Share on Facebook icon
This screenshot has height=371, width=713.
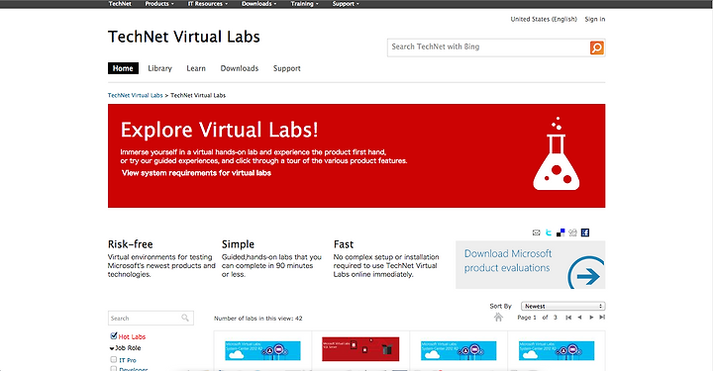click(585, 232)
